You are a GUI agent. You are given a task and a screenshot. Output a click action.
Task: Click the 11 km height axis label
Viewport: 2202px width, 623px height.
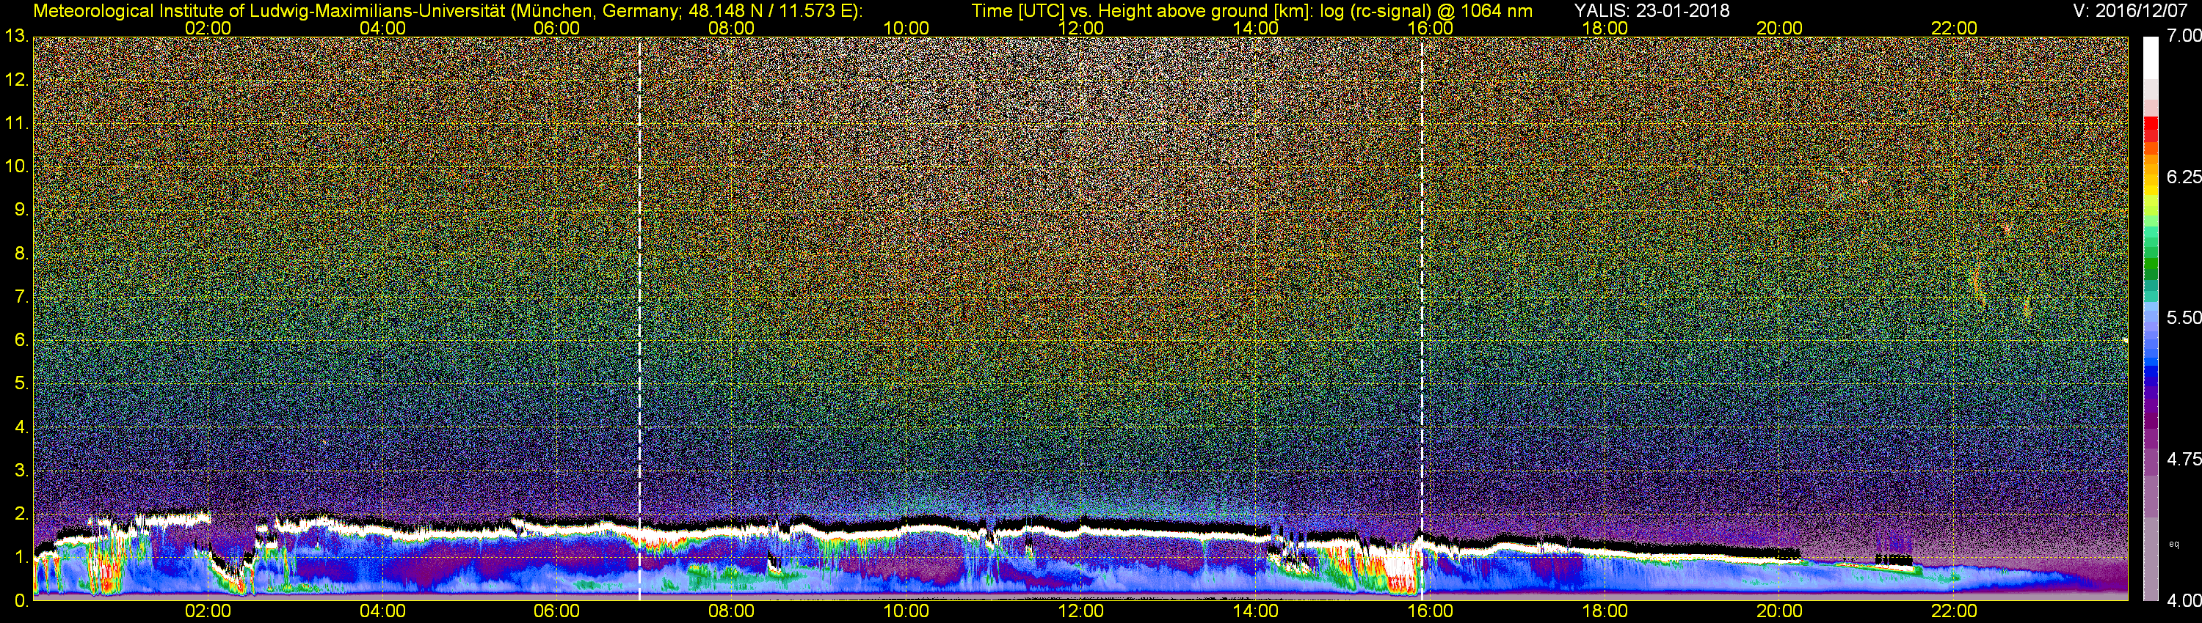(x=16, y=124)
